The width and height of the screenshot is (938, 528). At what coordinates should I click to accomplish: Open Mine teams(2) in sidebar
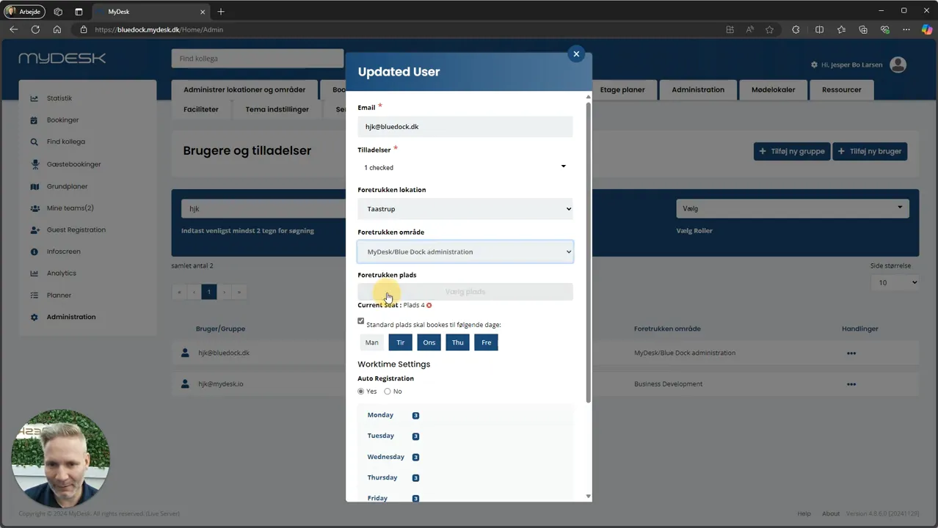click(70, 208)
